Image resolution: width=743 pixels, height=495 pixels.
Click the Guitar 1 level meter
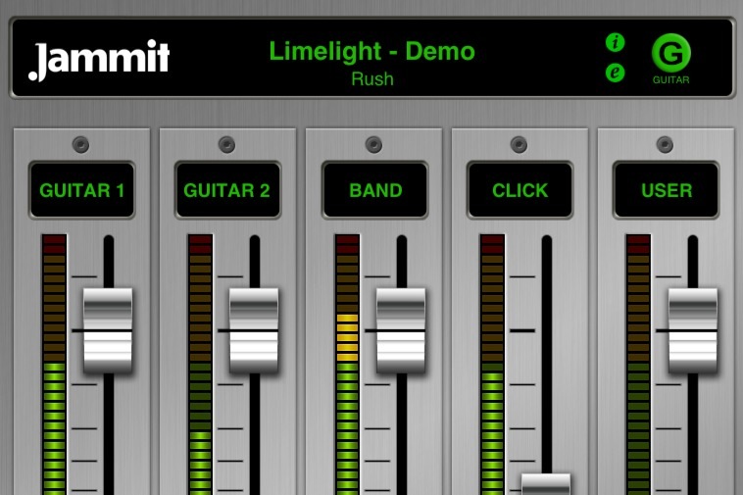pyautogui.click(x=54, y=365)
